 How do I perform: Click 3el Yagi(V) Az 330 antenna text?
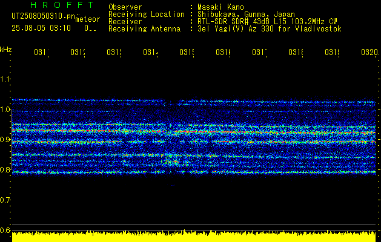[x=270, y=29]
